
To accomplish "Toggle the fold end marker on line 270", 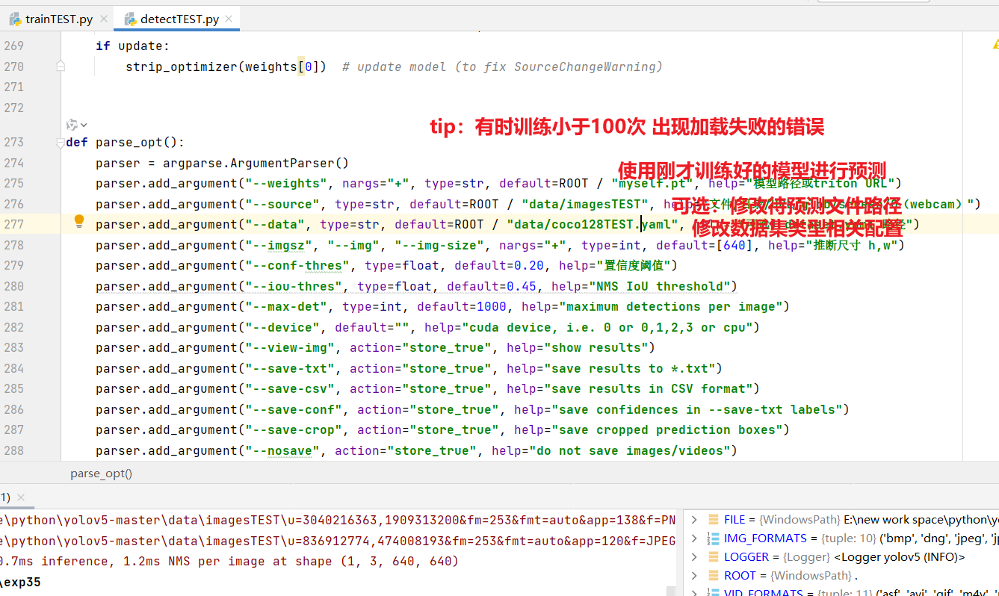I will pyautogui.click(x=61, y=66).
